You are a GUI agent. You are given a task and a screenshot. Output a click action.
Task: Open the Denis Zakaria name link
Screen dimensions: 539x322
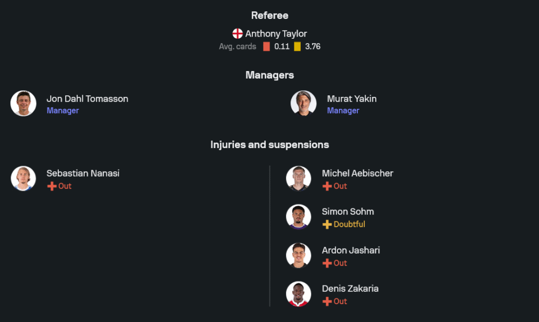[350, 289]
